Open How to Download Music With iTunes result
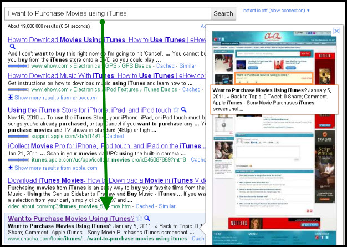347x247 pixels. pos(106,75)
